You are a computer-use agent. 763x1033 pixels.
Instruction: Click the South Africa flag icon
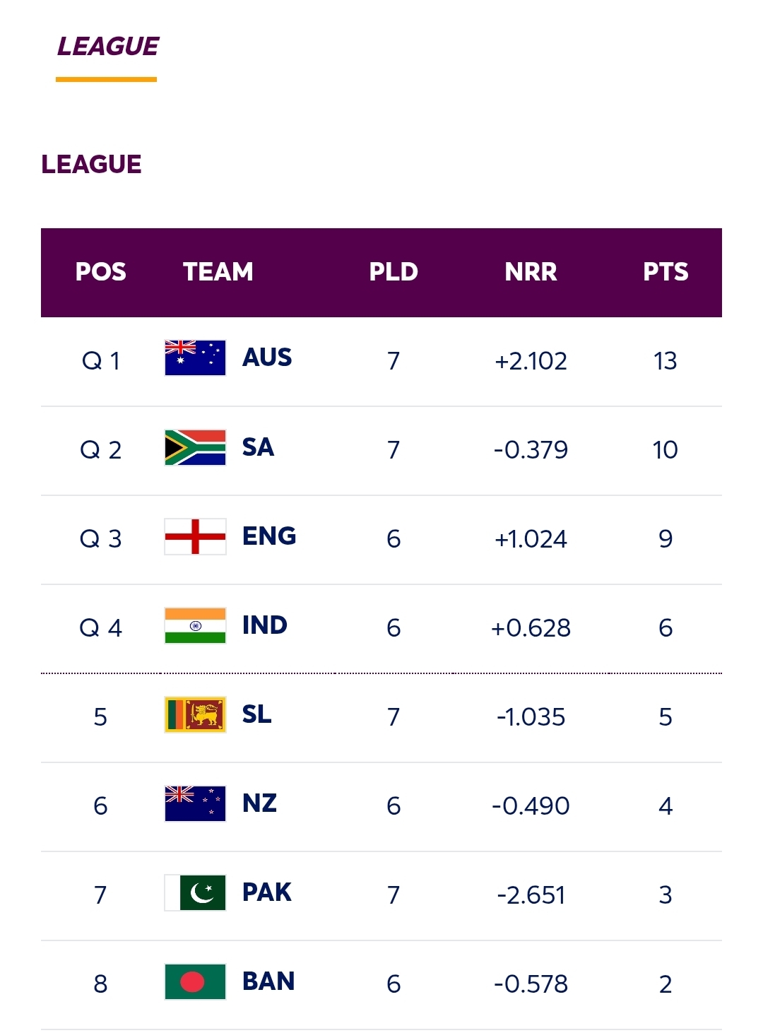pyautogui.click(x=195, y=448)
